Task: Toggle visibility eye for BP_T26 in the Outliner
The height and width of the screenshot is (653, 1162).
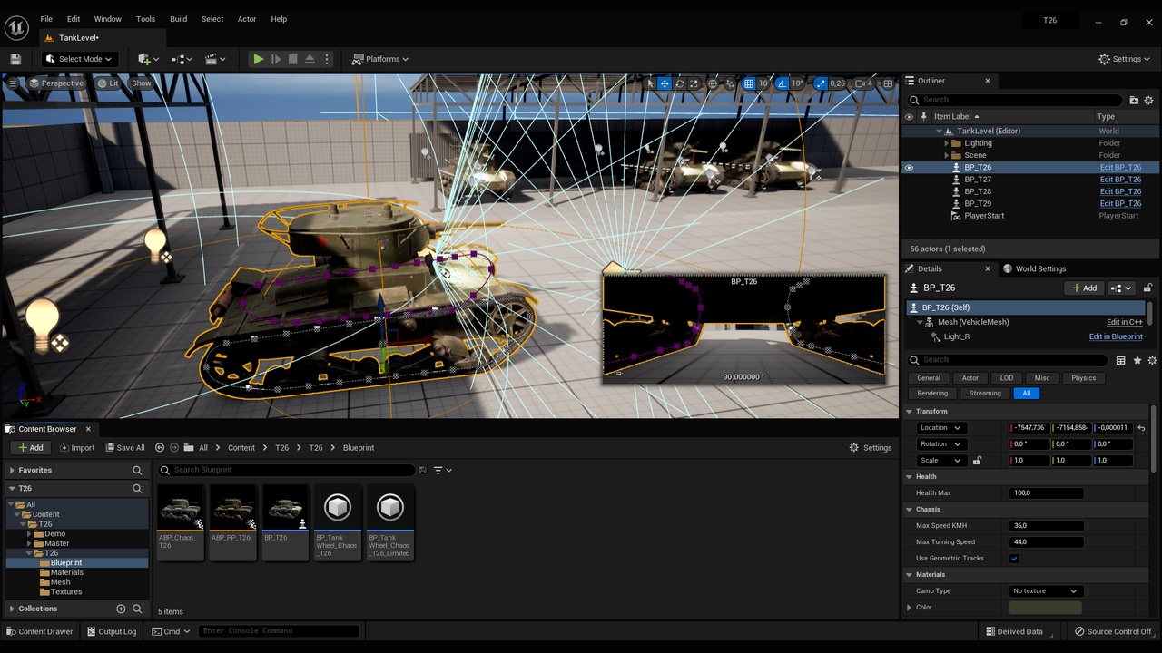Action: pos(909,168)
